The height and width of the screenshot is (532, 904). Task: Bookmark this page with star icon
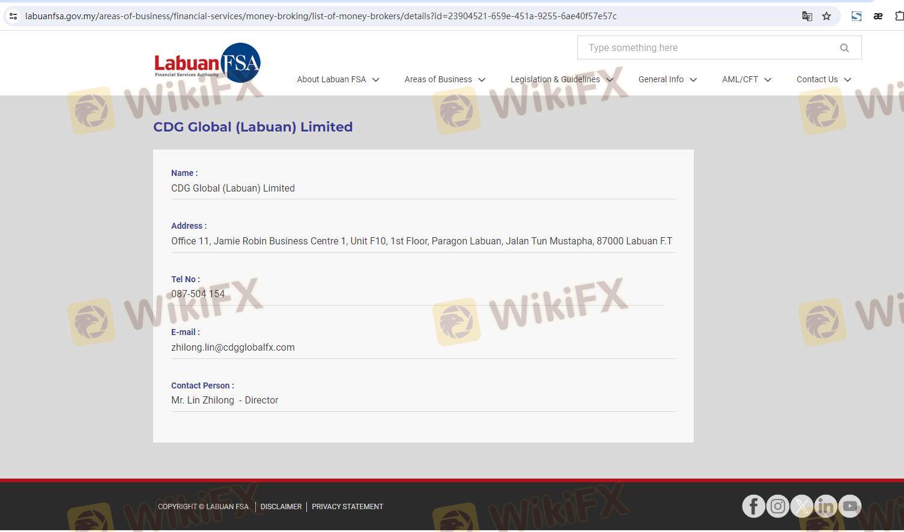pyautogui.click(x=827, y=16)
